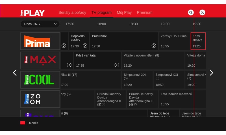The height and width of the screenshot is (135, 226).
Task: Click the 17:30 time header
Action: pos(70,24)
